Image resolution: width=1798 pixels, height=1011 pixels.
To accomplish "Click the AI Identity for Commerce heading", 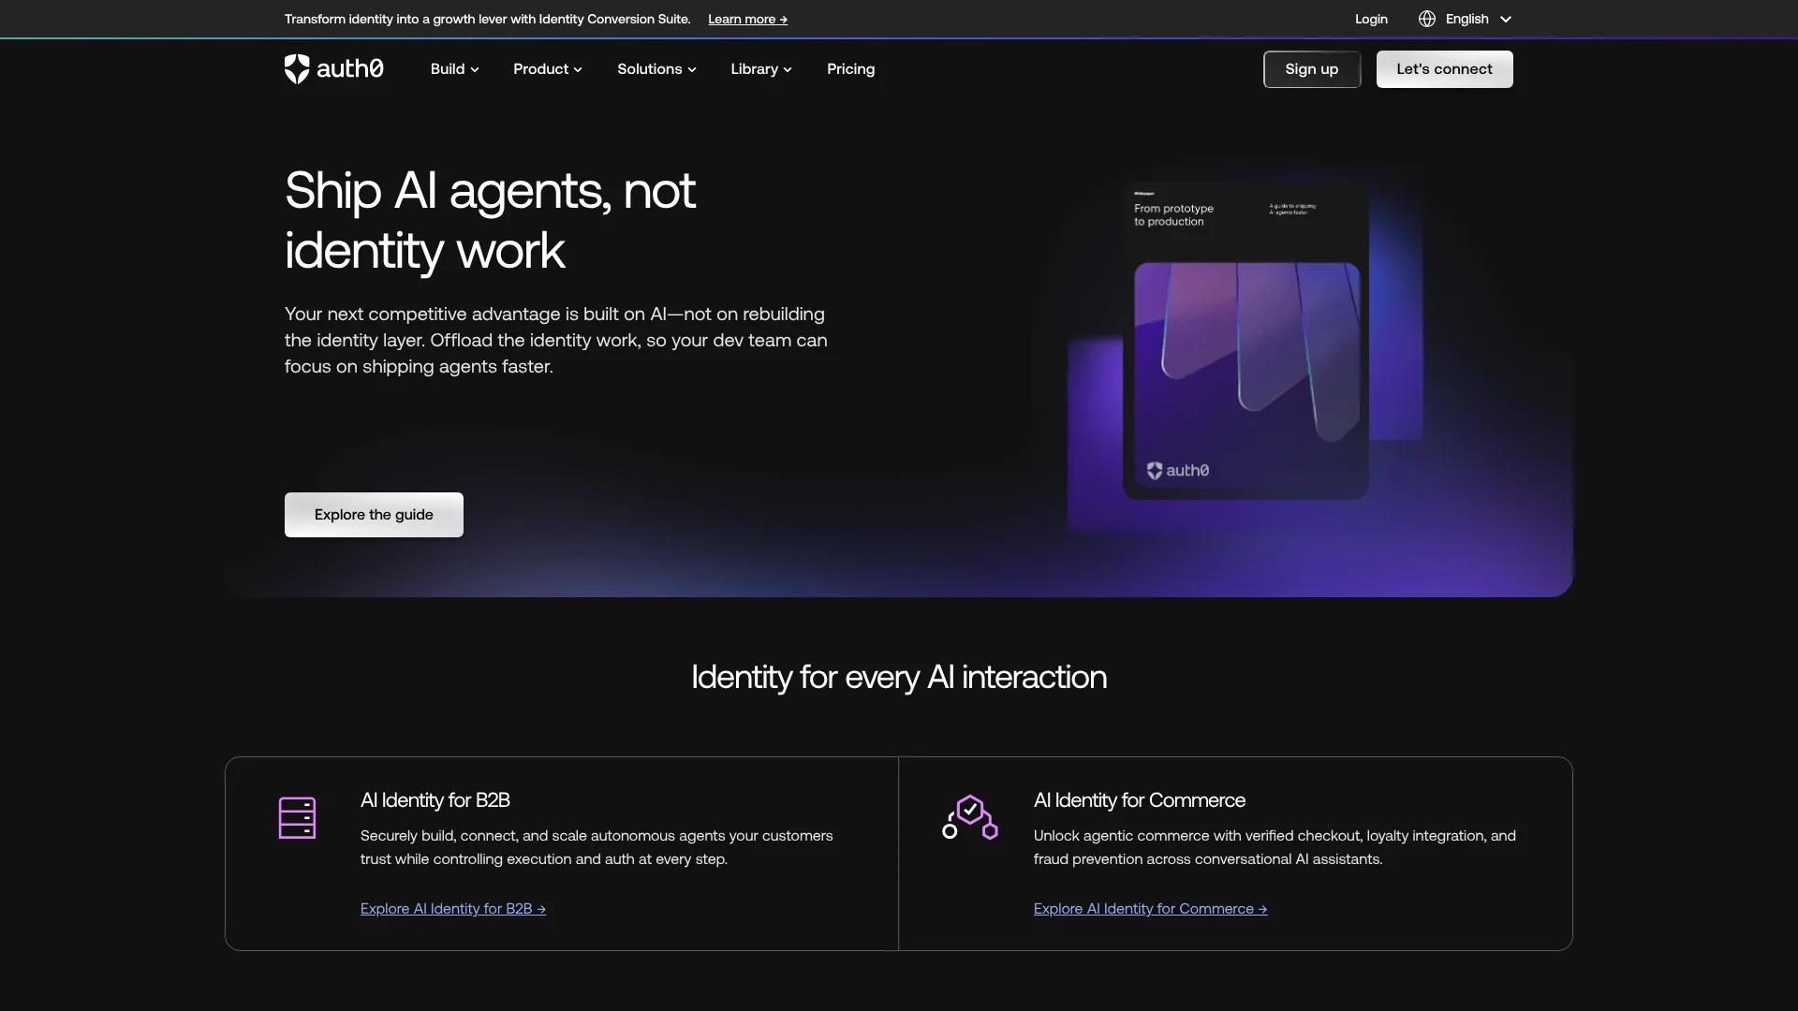I will [x=1140, y=800].
